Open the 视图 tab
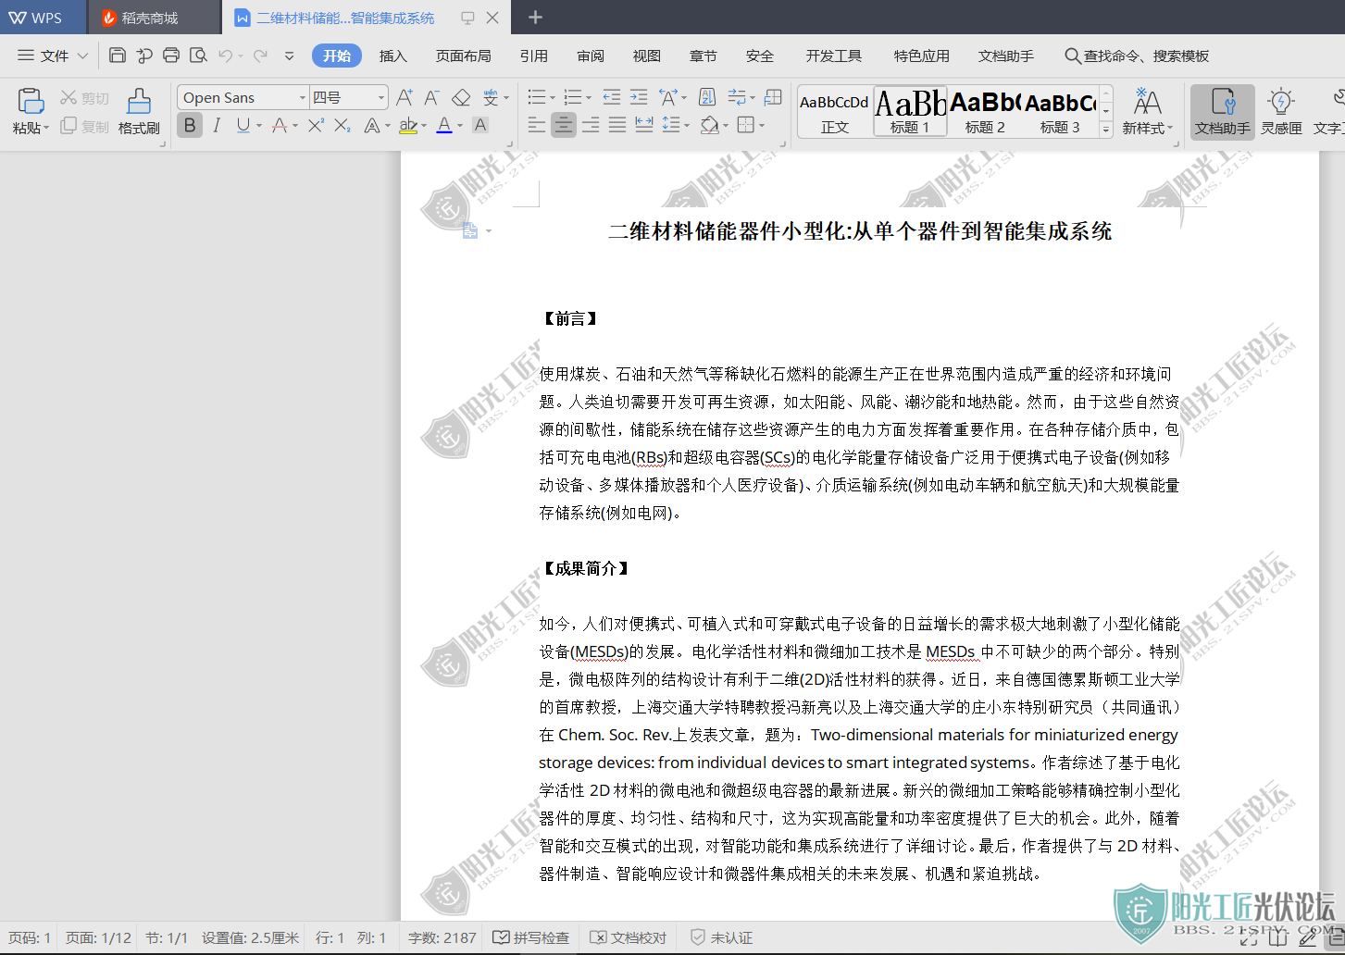Viewport: 1345px width, 955px height. pyautogui.click(x=647, y=56)
